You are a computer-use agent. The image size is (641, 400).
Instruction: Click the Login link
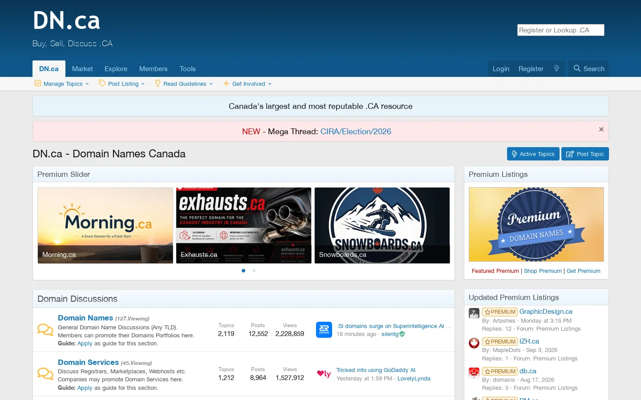click(x=501, y=69)
